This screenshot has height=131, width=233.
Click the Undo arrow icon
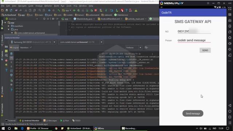(x=16, y=11)
